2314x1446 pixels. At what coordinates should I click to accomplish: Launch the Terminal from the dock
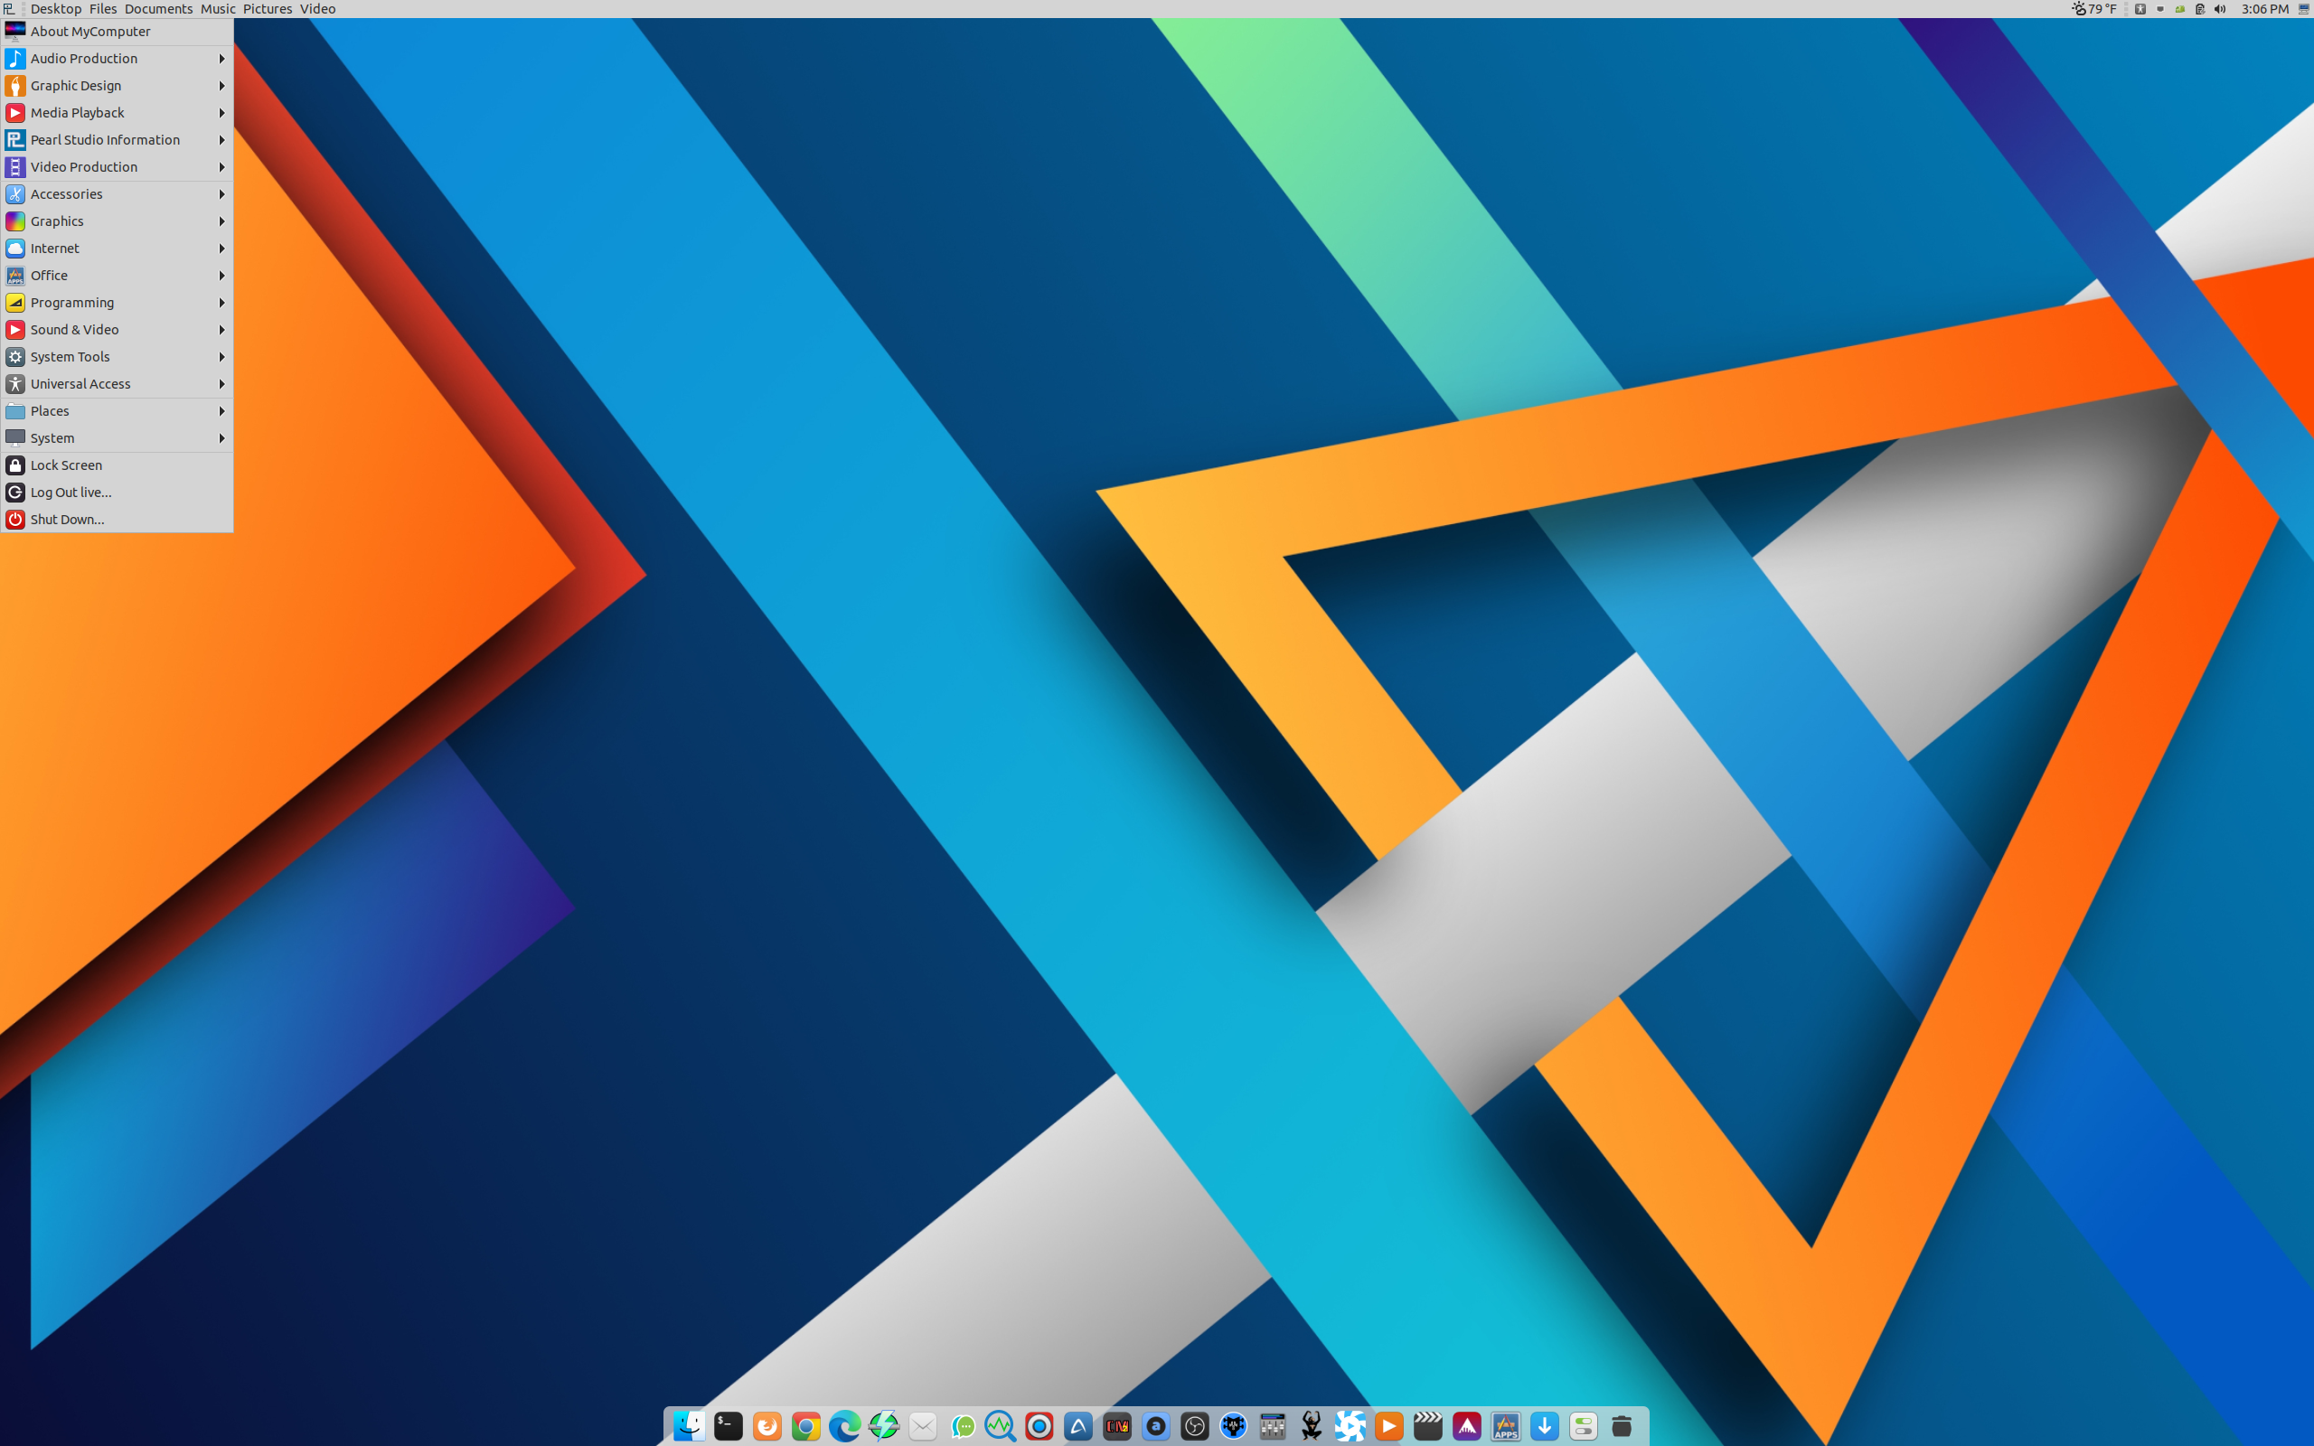(728, 1426)
